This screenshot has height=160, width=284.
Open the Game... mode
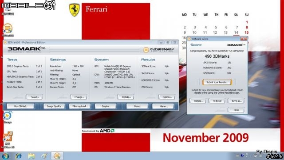pos(163,106)
